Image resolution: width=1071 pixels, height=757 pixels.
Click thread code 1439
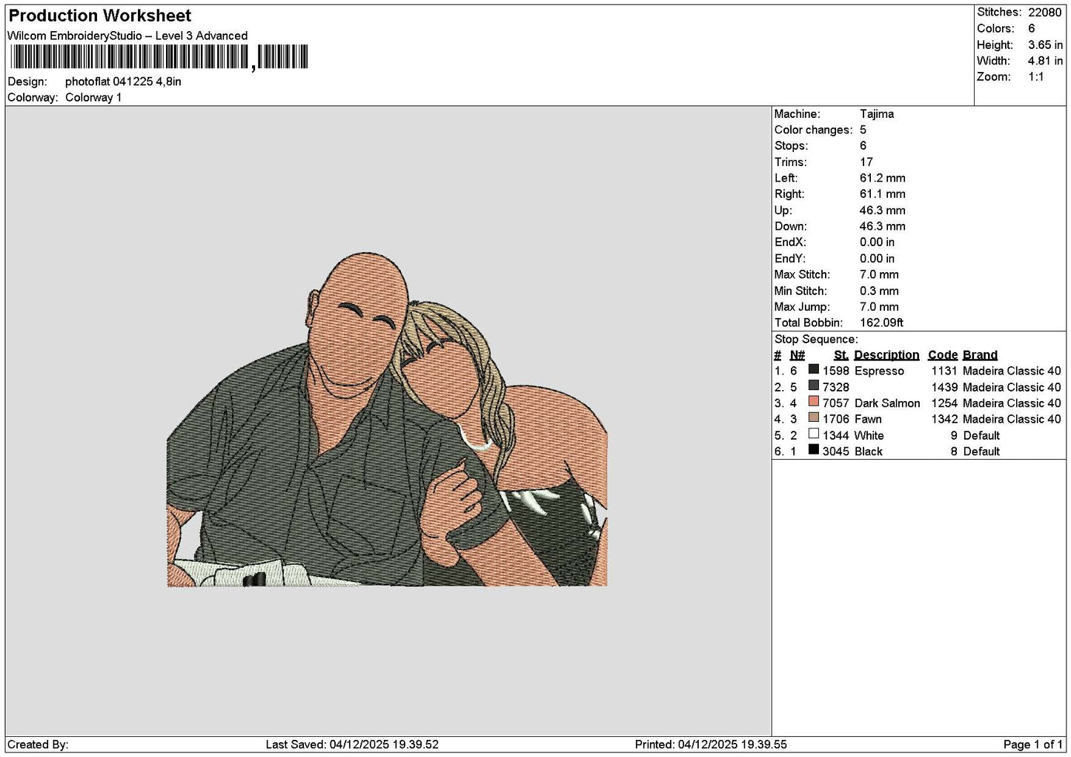pos(944,387)
